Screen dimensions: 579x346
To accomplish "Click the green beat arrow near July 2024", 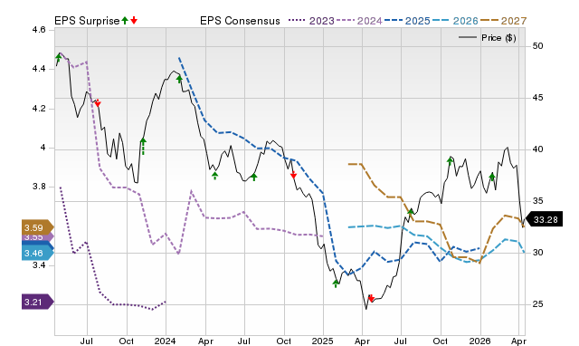I will click(253, 177).
